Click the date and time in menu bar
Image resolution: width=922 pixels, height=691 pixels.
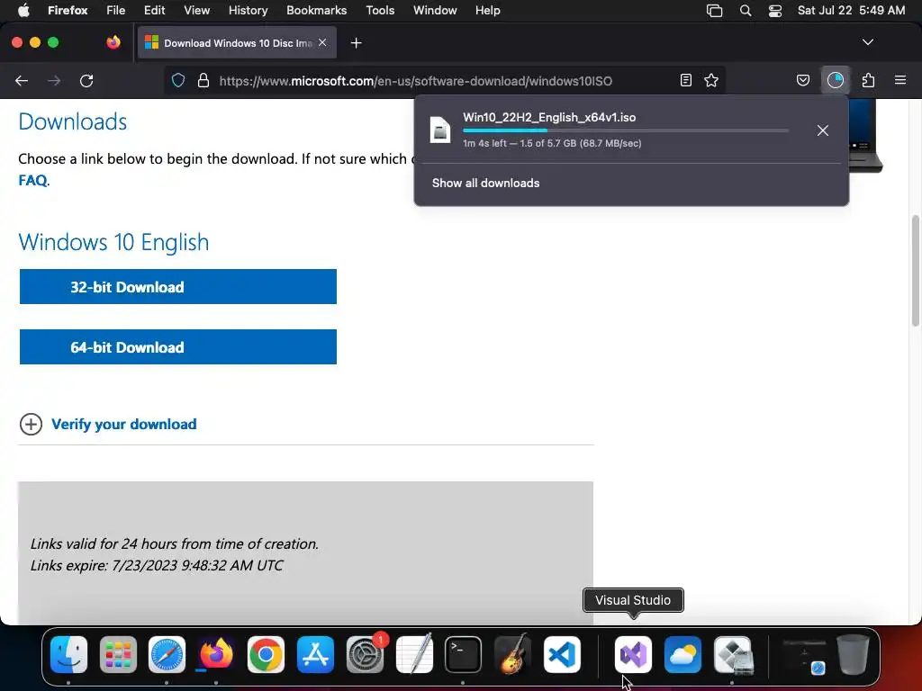click(851, 11)
